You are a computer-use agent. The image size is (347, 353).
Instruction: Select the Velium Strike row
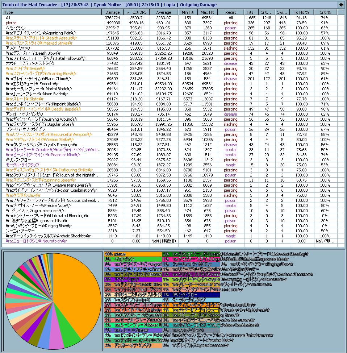[x=173, y=140]
